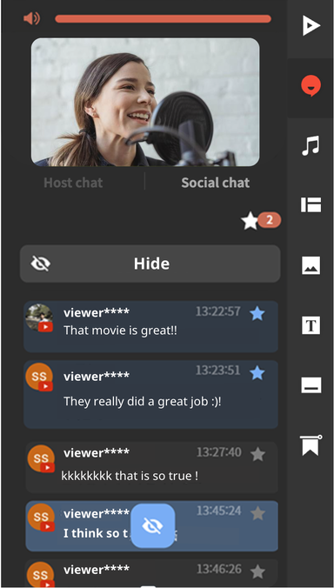
Task: Star the 13:27:40 message
Action: [257, 455]
